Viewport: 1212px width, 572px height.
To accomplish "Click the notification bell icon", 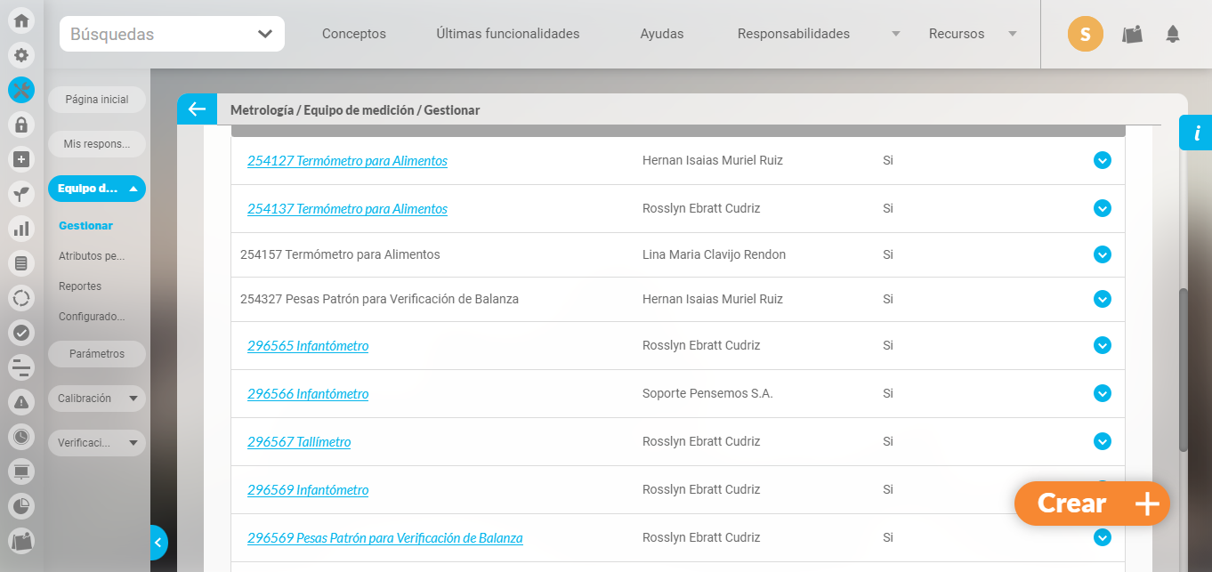I will point(1173,35).
